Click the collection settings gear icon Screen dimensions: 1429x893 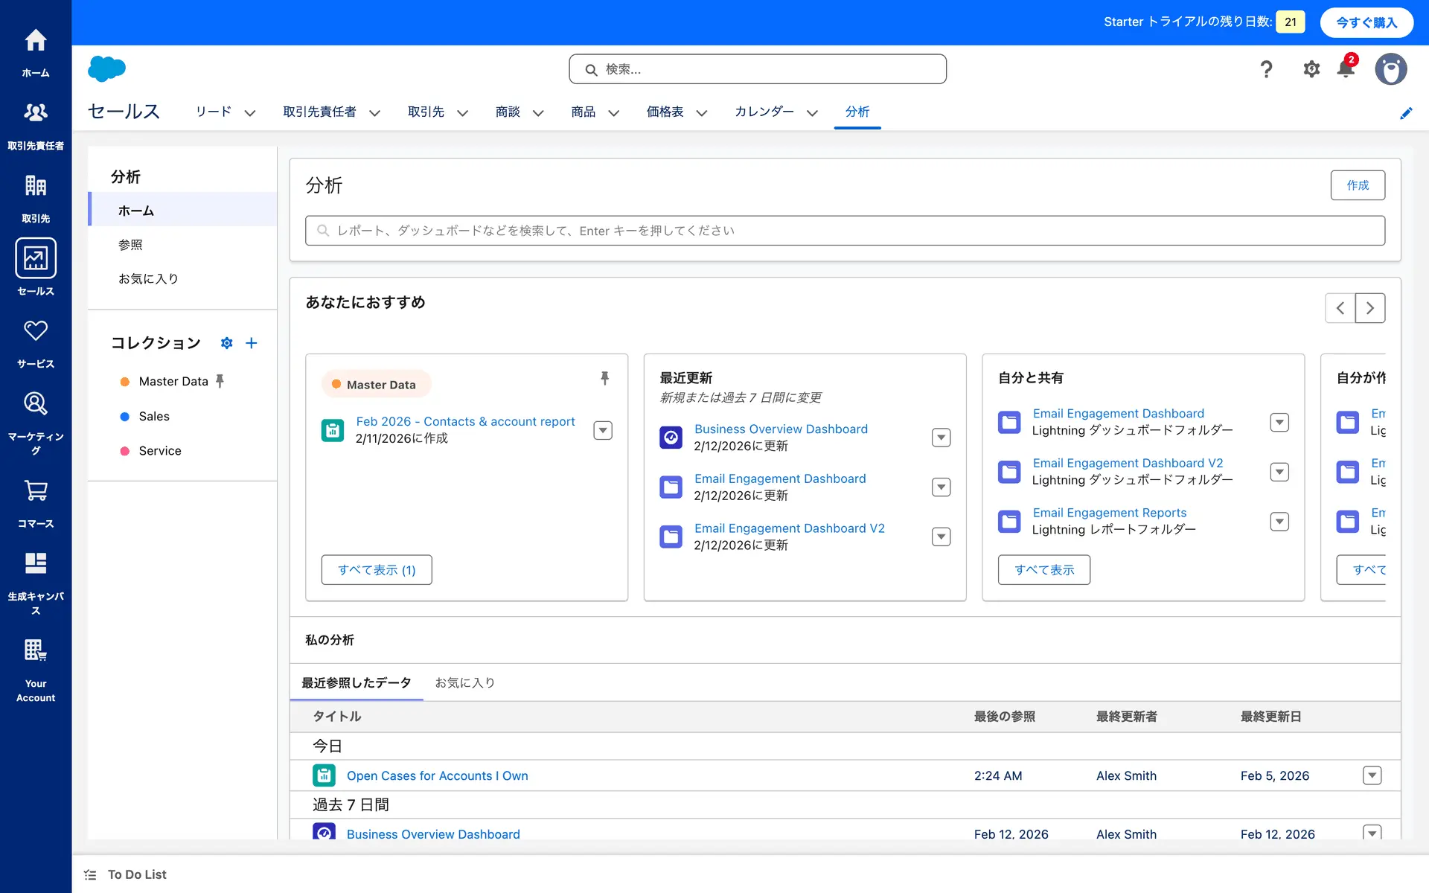coord(227,343)
